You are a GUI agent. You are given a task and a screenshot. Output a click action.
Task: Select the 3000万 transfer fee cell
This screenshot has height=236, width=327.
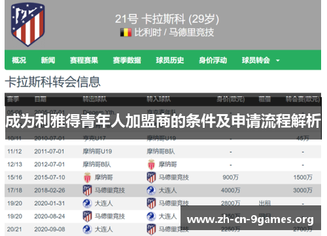303,190
